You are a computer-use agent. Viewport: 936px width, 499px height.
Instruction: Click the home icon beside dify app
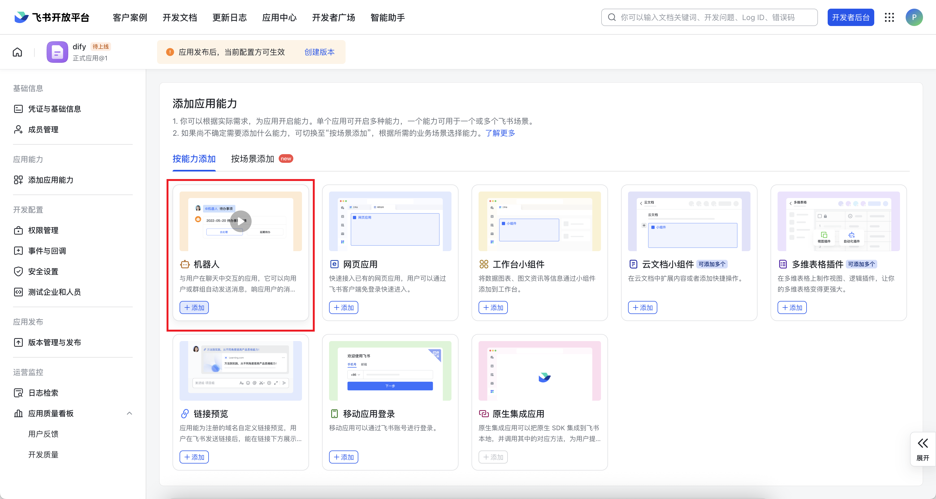[17, 52]
